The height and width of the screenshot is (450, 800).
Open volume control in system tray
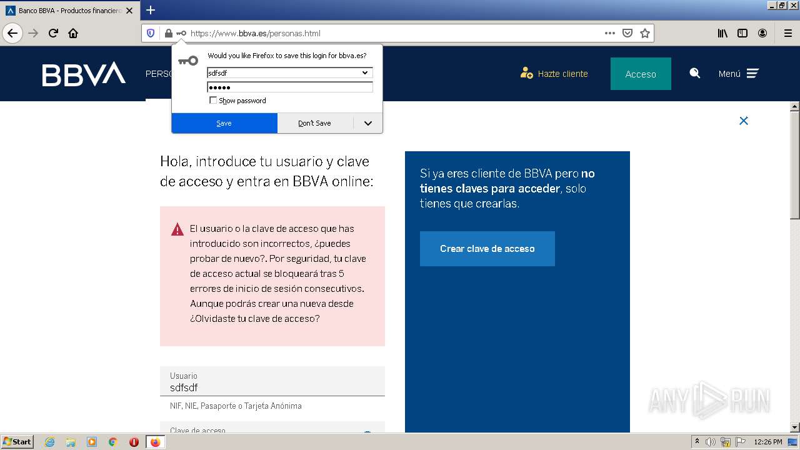click(x=711, y=442)
